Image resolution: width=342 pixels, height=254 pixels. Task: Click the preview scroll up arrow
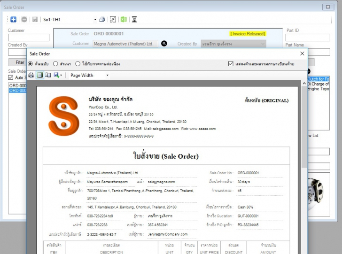point(304,83)
